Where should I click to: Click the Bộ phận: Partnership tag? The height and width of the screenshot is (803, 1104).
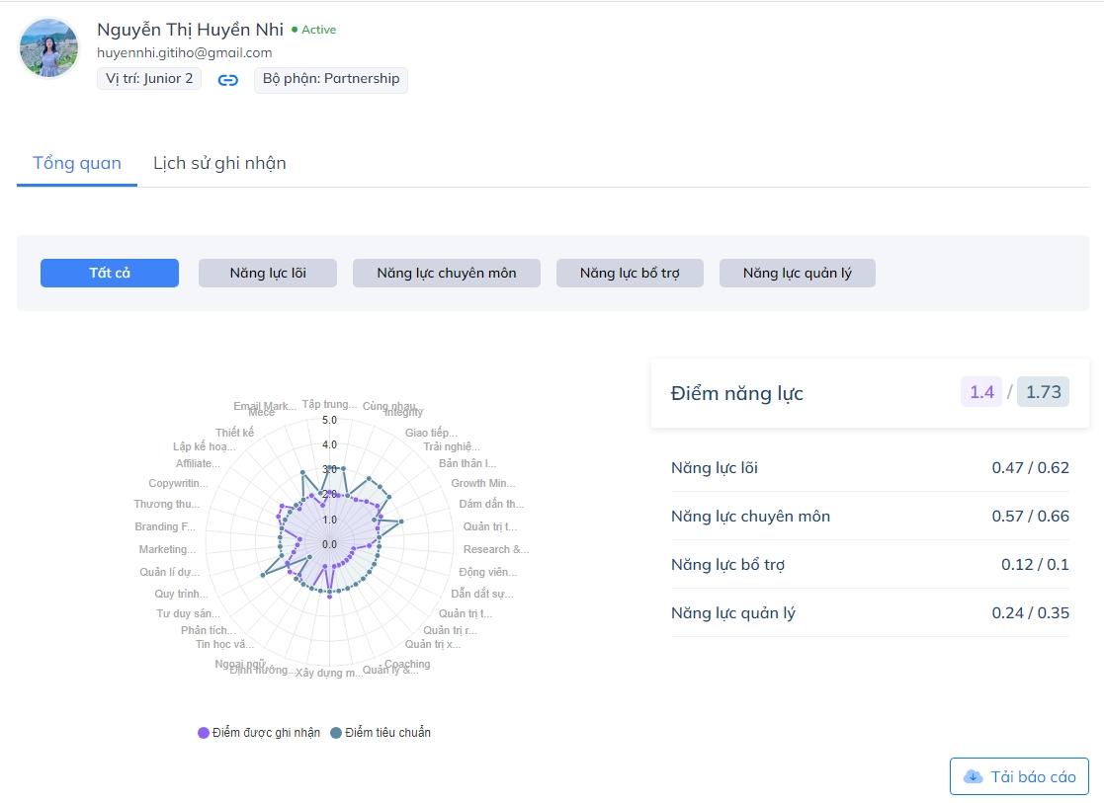click(x=331, y=79)
